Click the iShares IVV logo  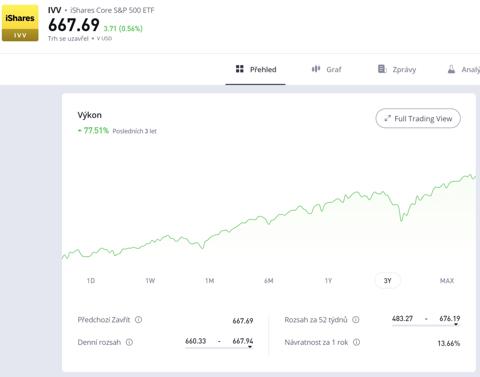tap(20, 23)
